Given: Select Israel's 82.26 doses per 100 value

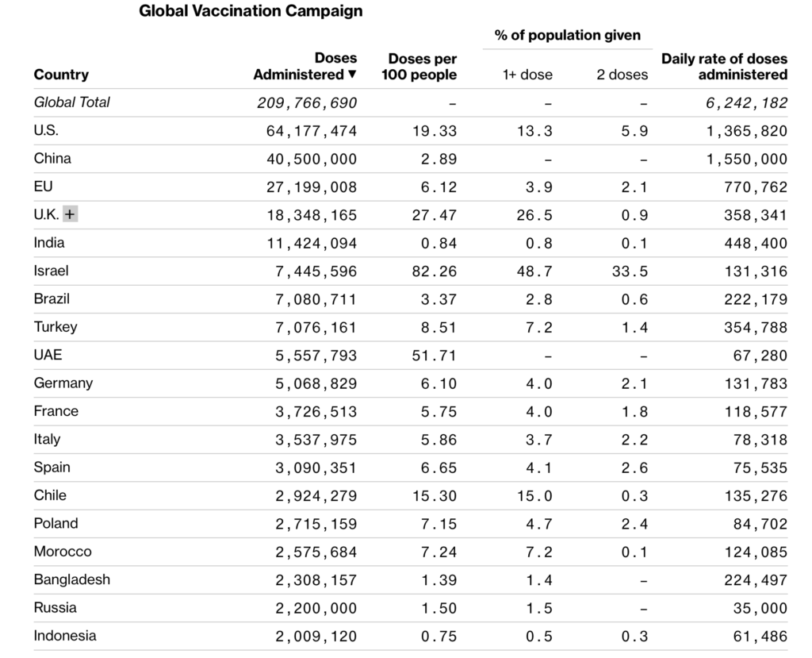Looking at the screenshot, I should coord(435,271).
